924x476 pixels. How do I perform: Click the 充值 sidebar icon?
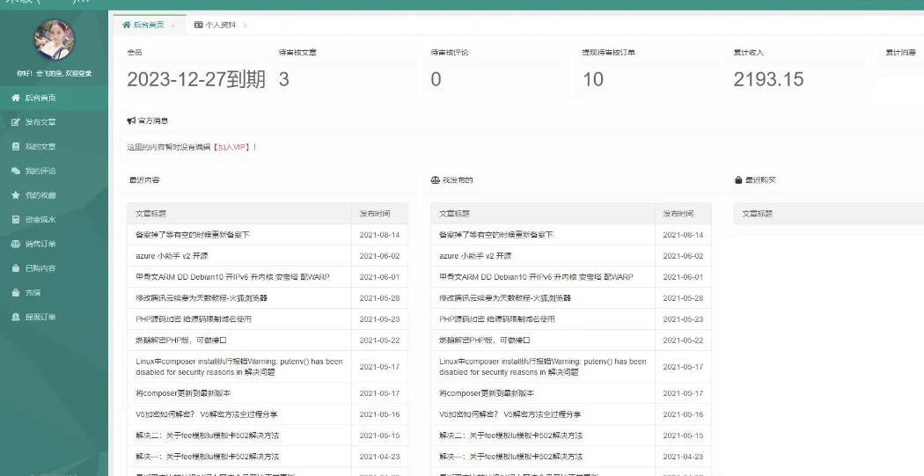16,292
